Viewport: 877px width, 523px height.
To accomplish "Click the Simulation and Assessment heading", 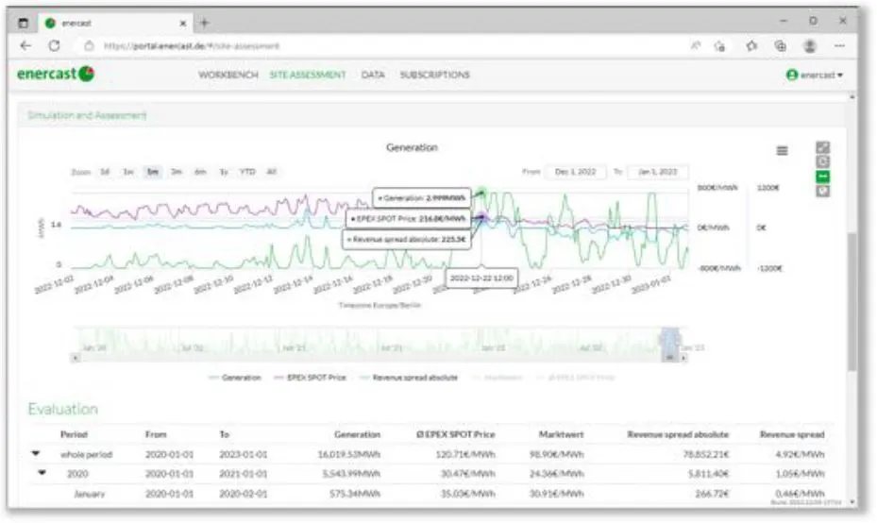I will tap(87, 115).
